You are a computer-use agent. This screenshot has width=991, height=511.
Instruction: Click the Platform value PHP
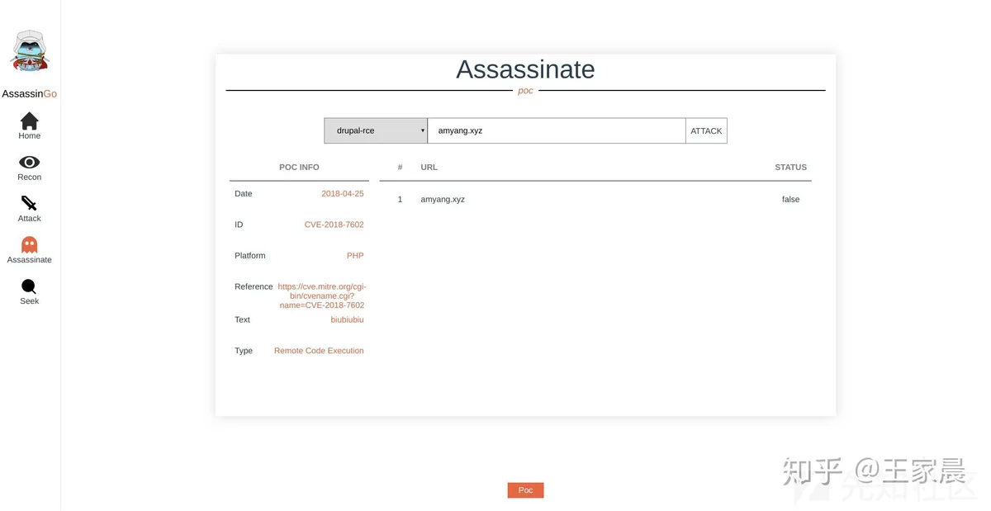tap(355, 255)
